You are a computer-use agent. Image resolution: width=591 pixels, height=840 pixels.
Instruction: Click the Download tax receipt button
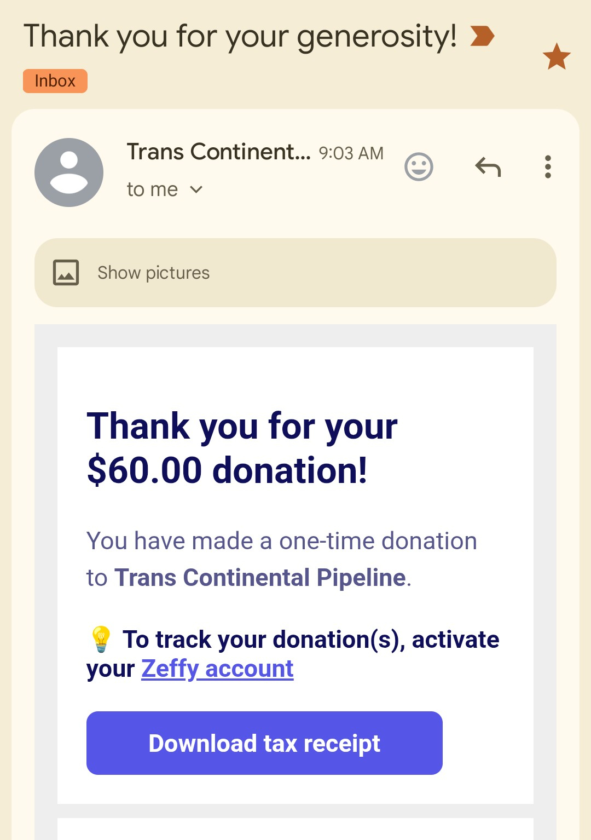click(264, 743)
